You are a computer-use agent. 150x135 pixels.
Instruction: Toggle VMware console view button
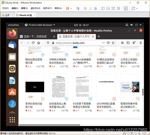(126, 8)
